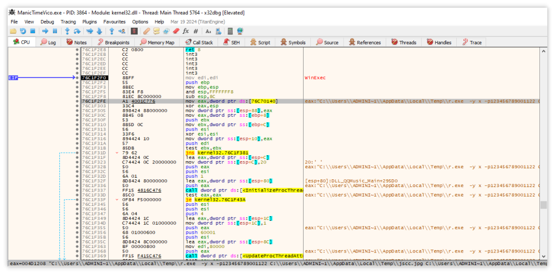Click the Step Into toolbar icon
555x274 pixels.
[x=68, y=31]
